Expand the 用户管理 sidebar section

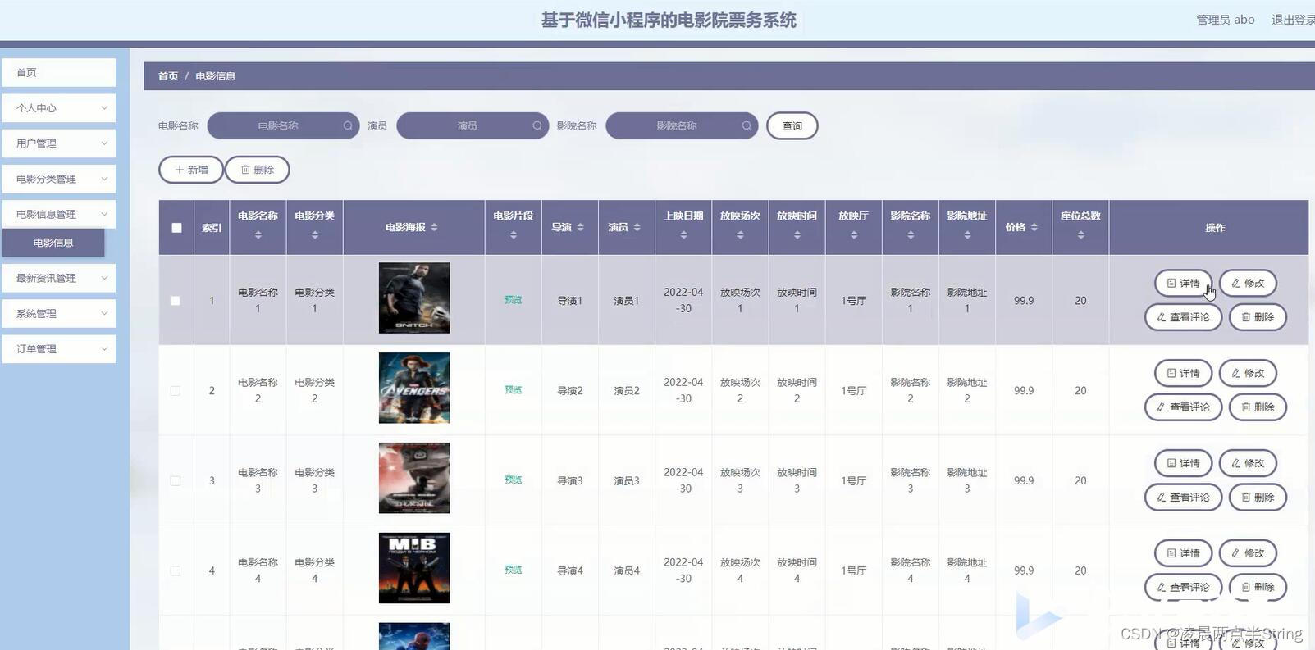(59, 143)
